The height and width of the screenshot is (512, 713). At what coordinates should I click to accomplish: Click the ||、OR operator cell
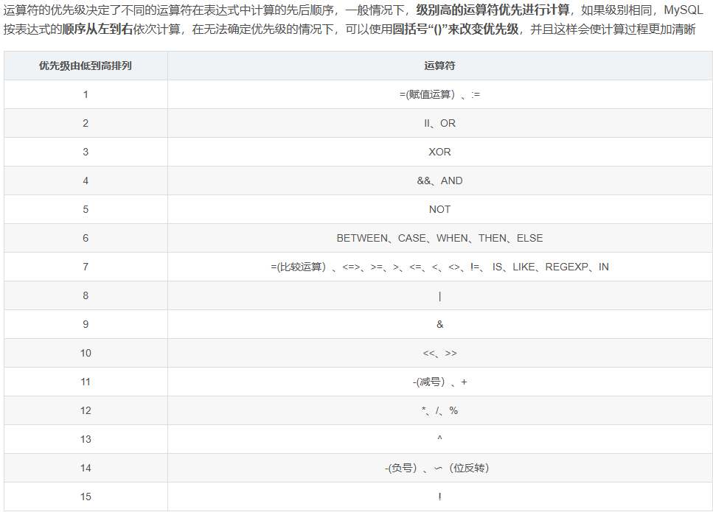439,123
